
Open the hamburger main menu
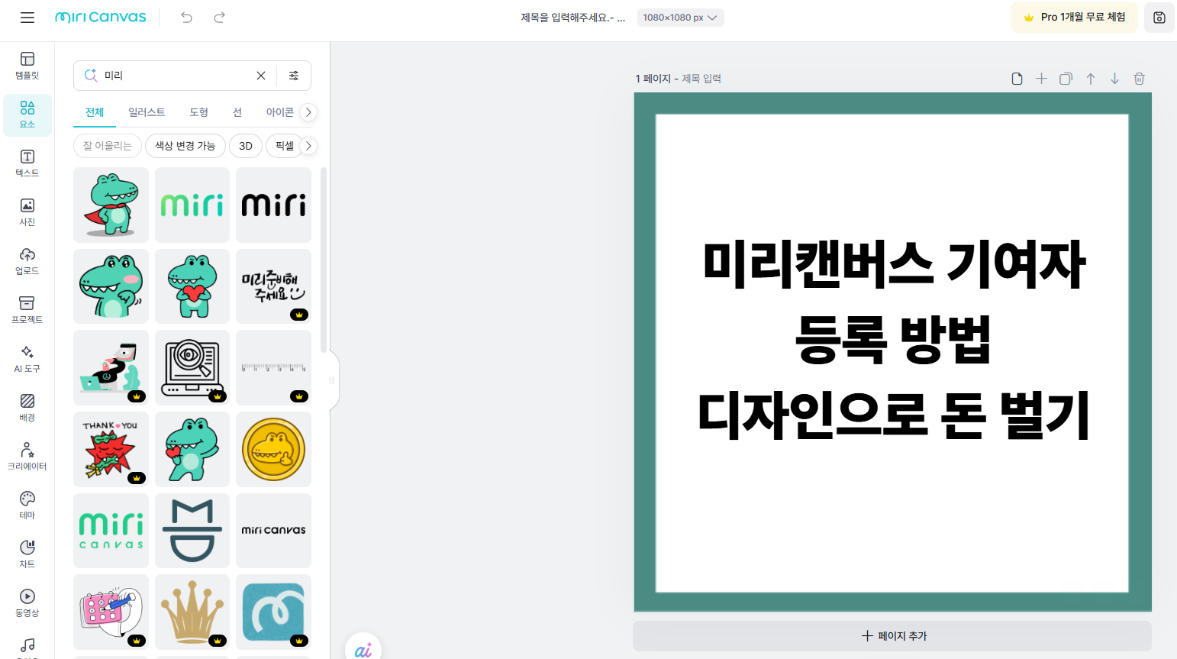(27, 18)
